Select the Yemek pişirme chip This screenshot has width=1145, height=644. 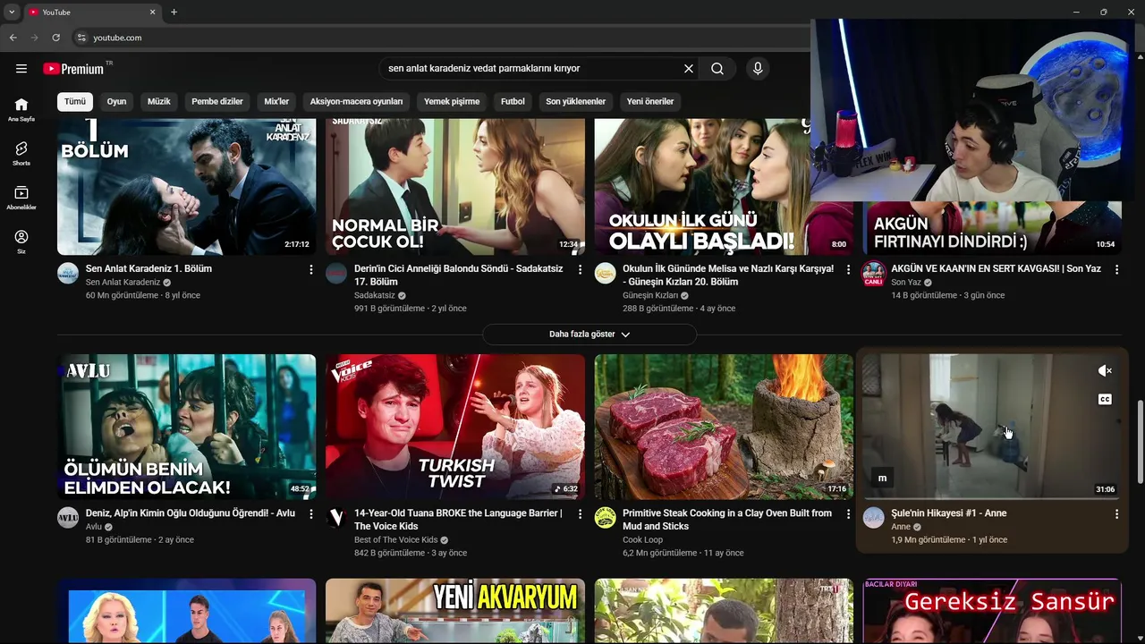pos(452,102)
